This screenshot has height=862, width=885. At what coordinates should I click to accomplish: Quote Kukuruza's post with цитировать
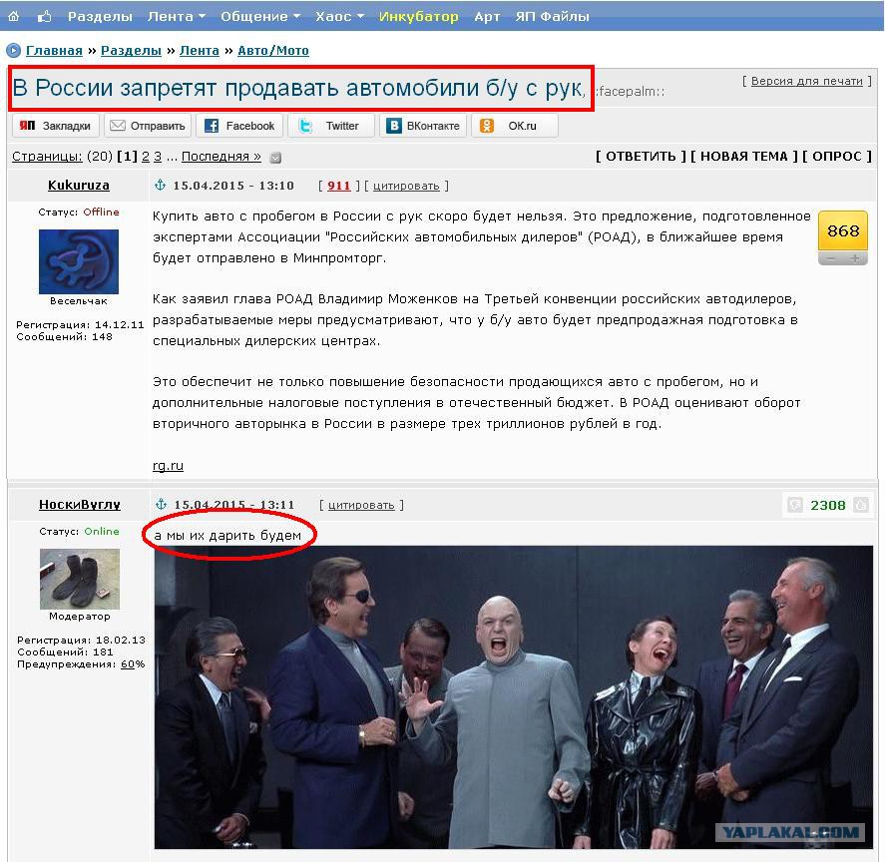tap(406, 186)
